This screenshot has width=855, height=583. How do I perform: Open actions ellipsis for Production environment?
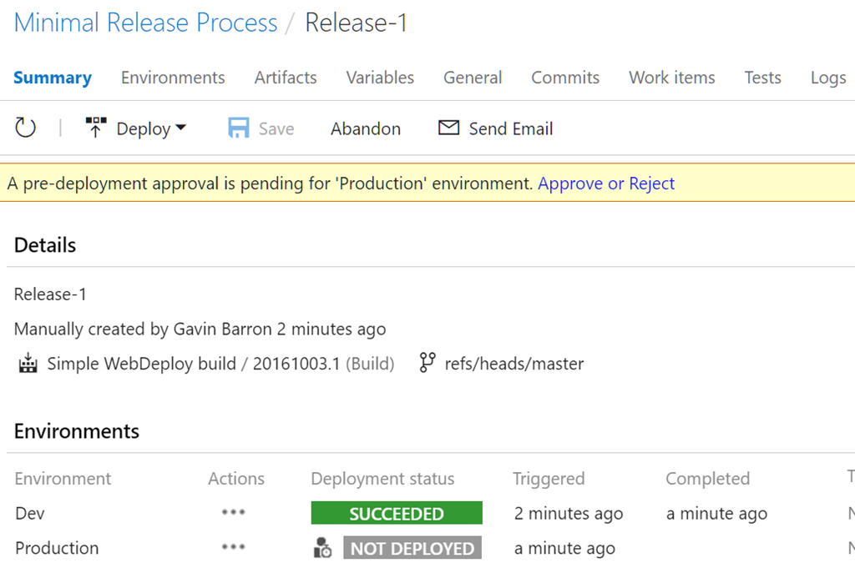[234, 547]
